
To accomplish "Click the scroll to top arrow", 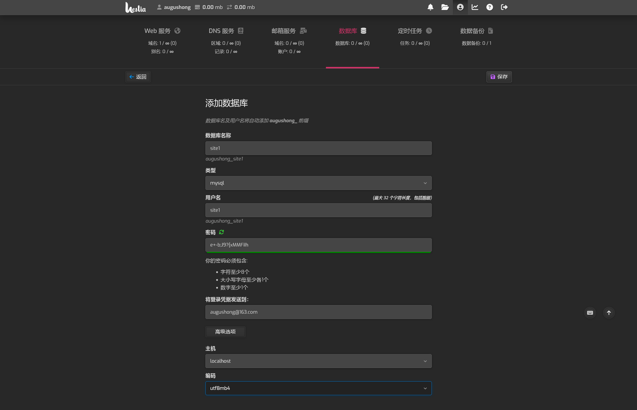I will (x=609, y=313).
